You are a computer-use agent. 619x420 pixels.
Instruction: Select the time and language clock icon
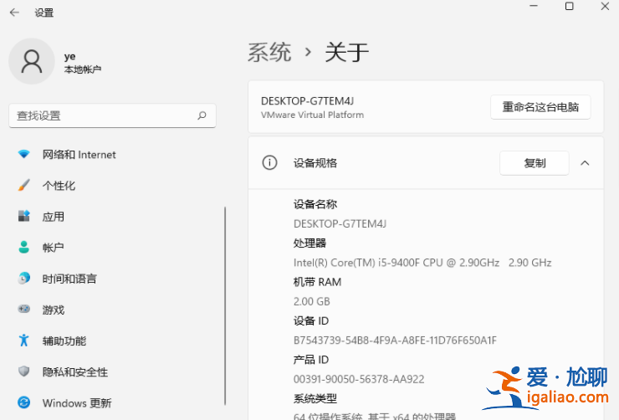click(x=23, y=279)
